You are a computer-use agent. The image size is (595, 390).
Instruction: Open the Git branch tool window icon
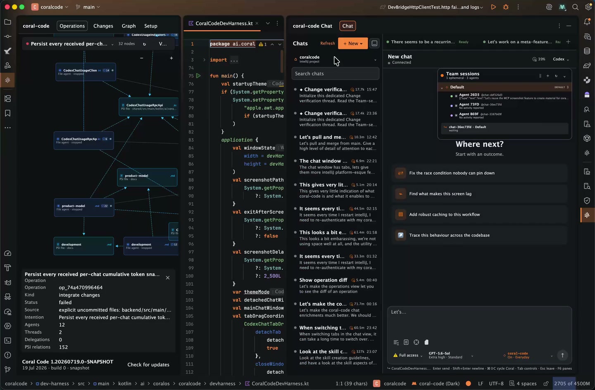click(7, 369)
